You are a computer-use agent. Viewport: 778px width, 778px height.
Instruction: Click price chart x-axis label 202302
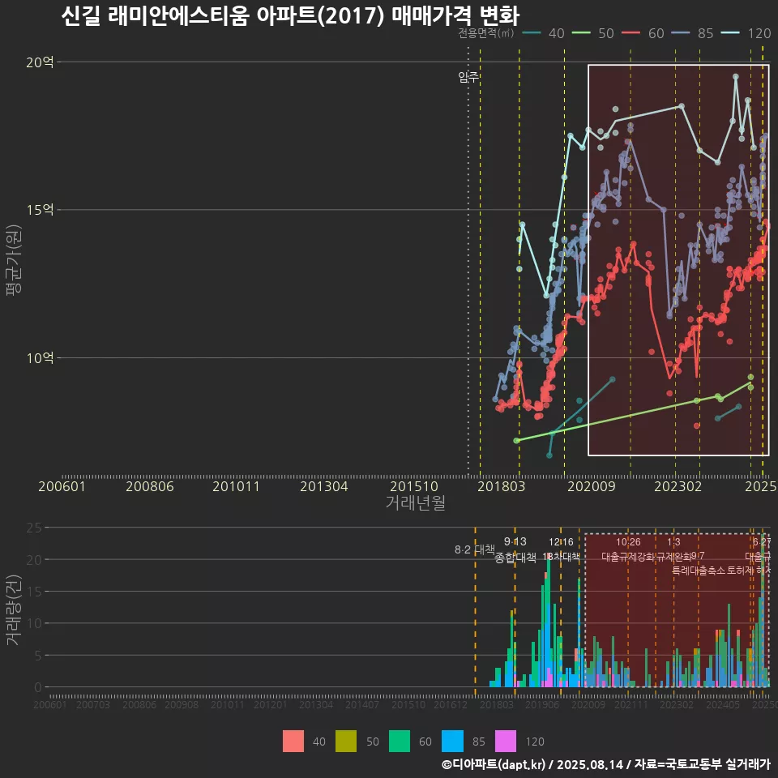click(x=678, y=486)
